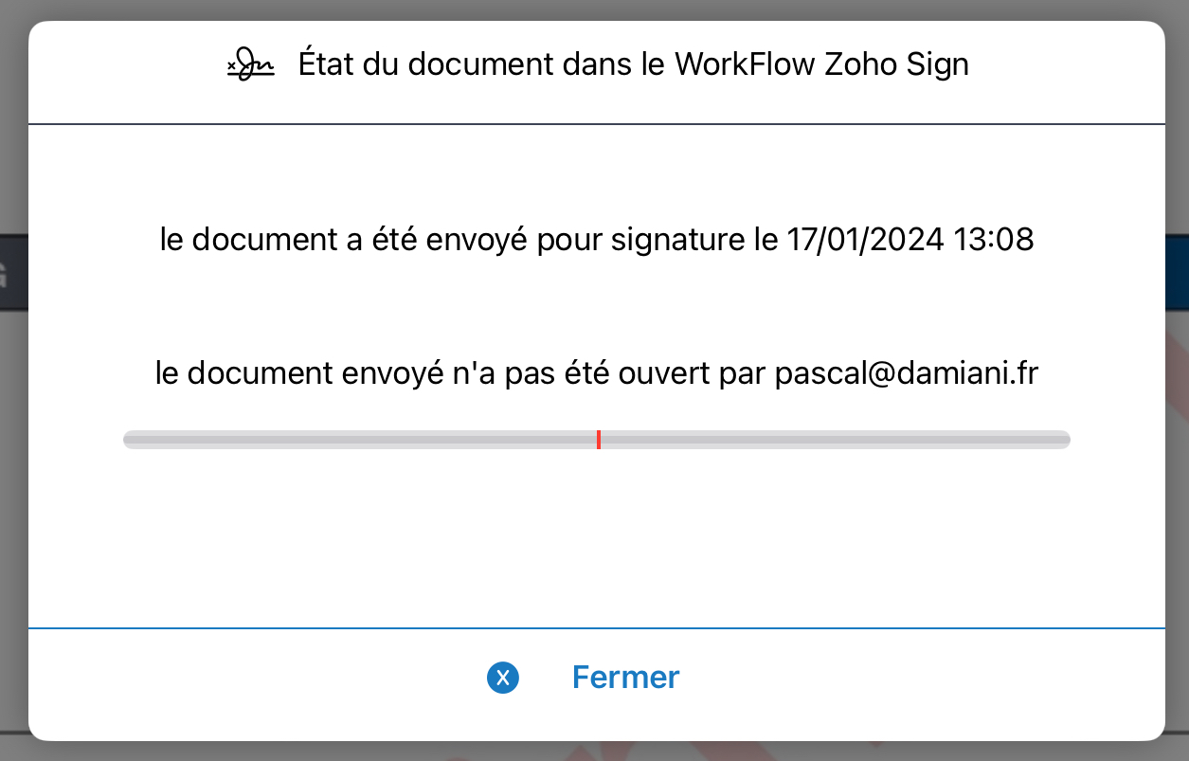Click the dark blue bar right of dialog
This screenshot has height=761, width=1189.
pyautogui.click(x=1177, y=271)
